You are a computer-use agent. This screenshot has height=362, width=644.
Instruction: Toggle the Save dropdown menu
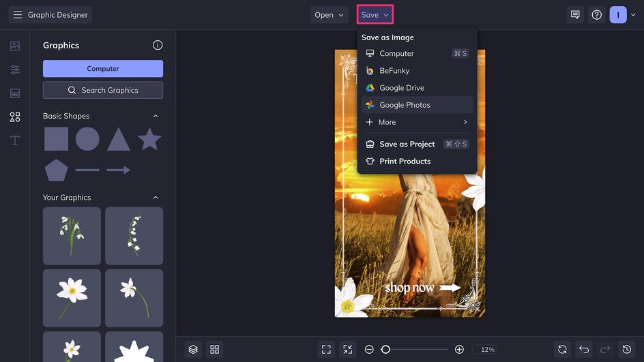[375, 15]
